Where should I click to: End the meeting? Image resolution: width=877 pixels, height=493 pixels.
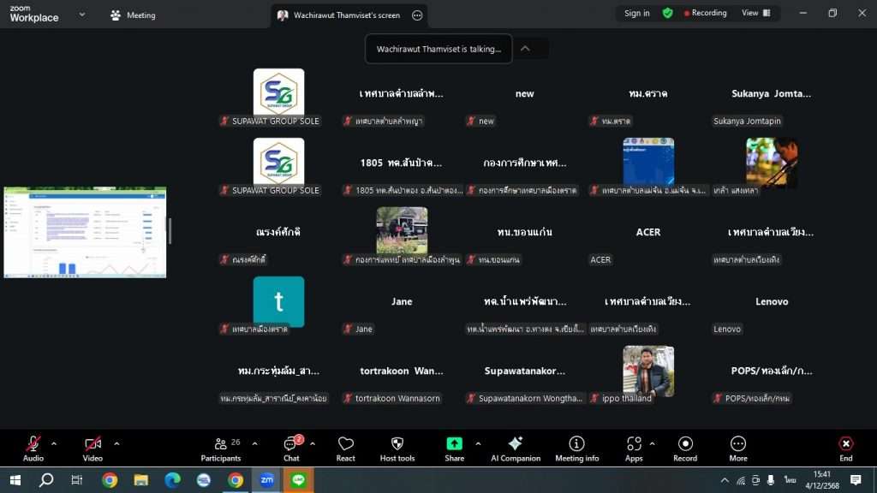845,448
